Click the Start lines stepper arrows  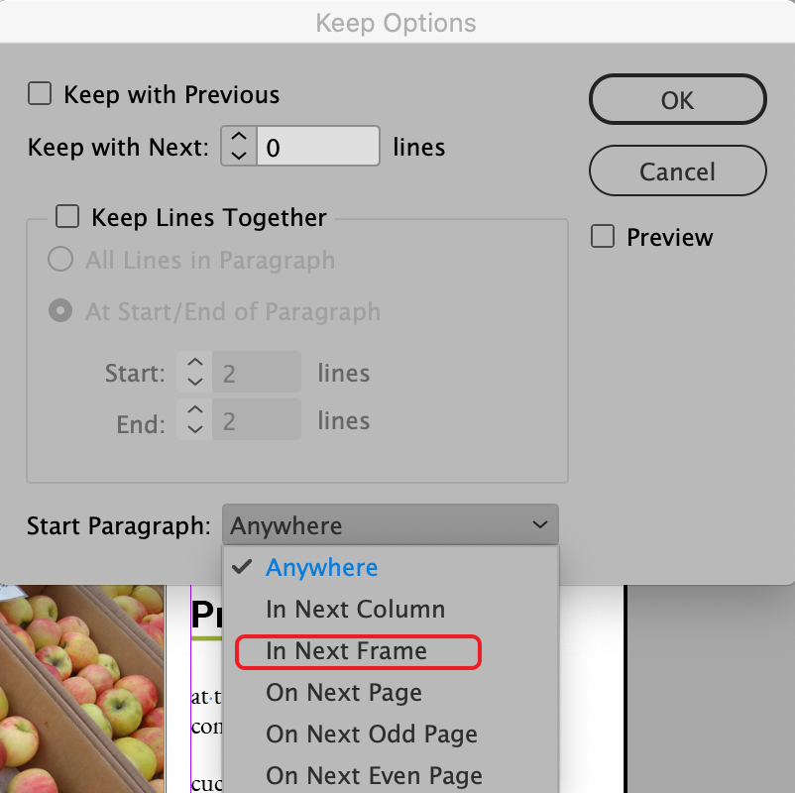coord(194,373)
